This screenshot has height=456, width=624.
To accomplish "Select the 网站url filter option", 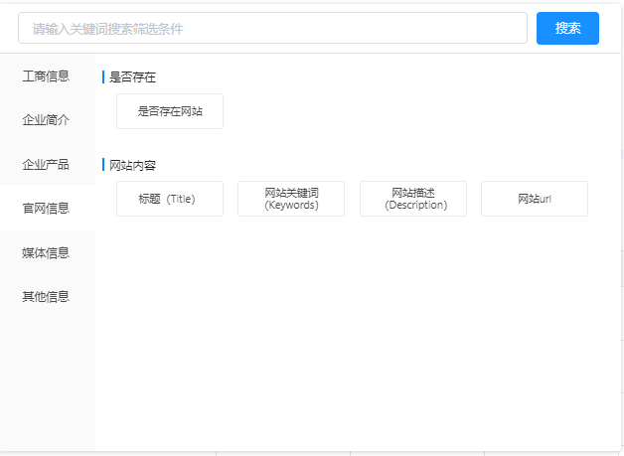I will pos(534,199).
